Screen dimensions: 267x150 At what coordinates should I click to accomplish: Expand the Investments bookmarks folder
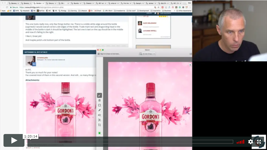120,11
